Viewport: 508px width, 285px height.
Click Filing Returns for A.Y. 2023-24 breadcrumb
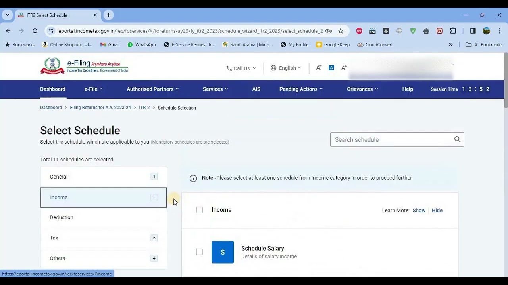[x=100, y=108]
